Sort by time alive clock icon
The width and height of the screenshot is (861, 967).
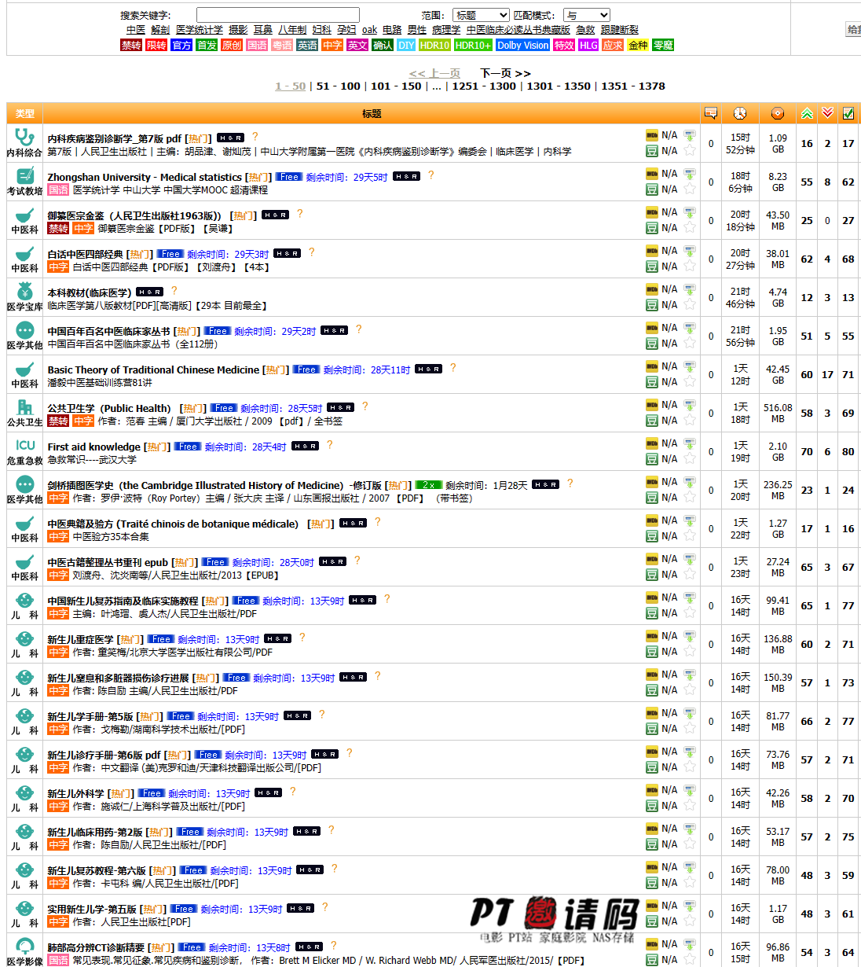(x=740, y=114)
